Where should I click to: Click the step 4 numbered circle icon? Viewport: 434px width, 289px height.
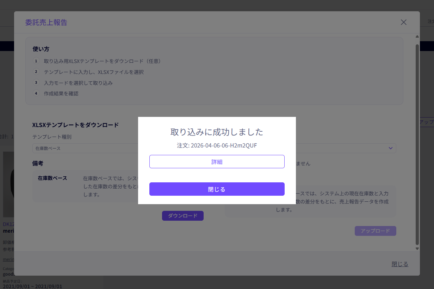tap(36, 93)
